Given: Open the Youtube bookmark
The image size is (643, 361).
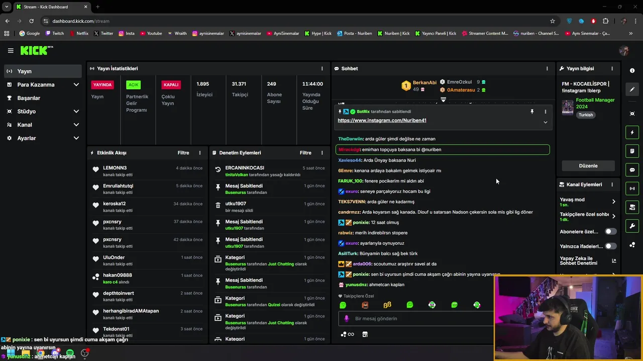Looking at the screenshot, I should pos(151,34).
